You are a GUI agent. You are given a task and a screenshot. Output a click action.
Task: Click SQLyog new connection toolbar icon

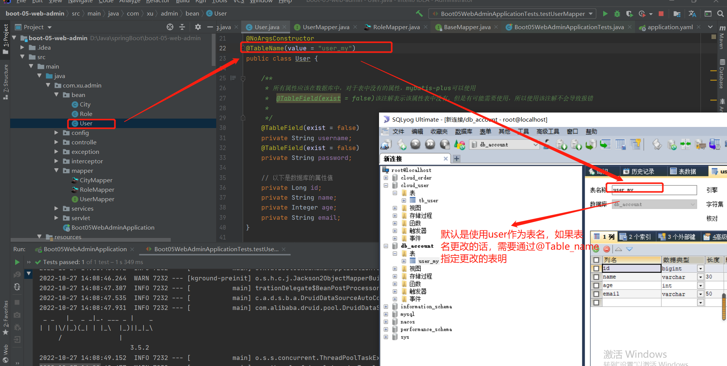tap(387, 144)
